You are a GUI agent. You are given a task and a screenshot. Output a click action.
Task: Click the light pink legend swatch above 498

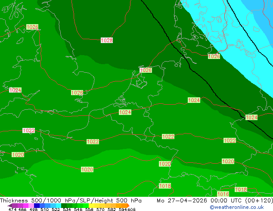pyautogui.click(x=31, y=205)
